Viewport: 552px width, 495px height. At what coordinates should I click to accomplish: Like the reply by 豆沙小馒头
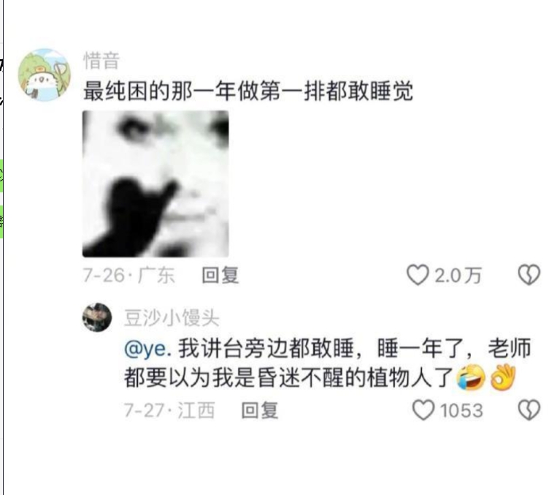(x=423, y=410)
